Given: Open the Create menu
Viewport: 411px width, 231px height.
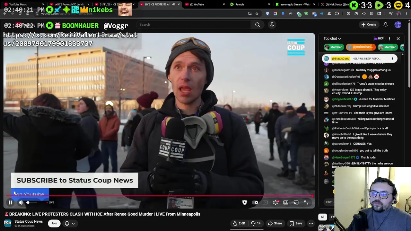Looking at the screenshot, I should [369, 24].
